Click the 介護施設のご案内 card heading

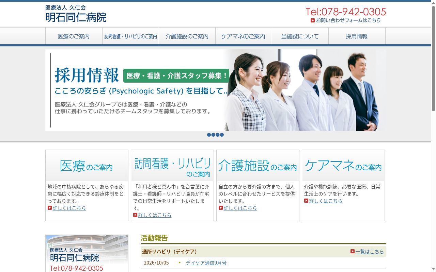coord(258,166)
